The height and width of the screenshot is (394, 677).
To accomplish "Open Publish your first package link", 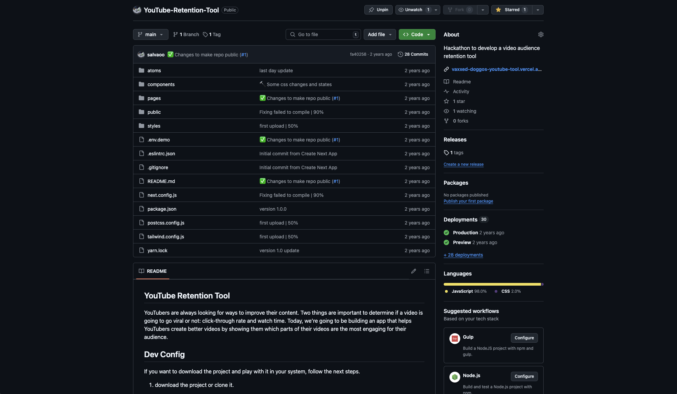I will tap(468, 201).
